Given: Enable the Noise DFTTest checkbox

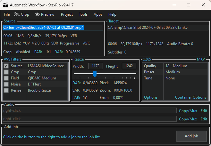Looking at the screenshot, I should click(x=6, y=84).
